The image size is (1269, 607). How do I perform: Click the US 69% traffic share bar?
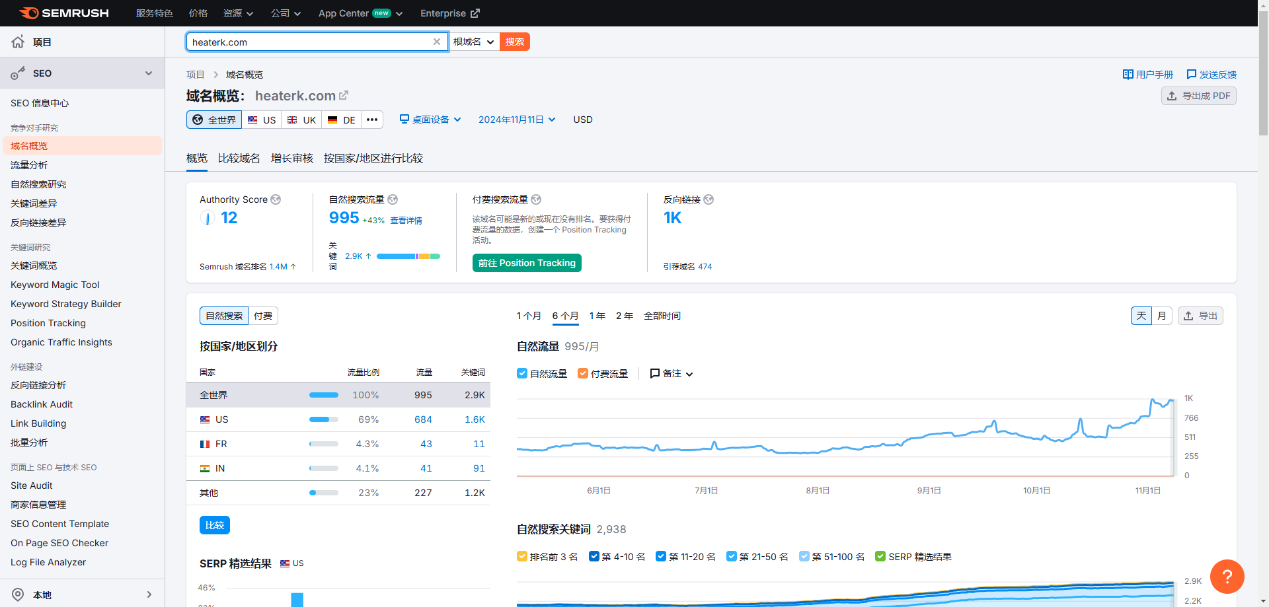[324, 419]
